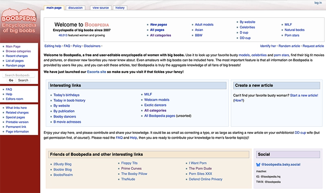Open the Page information link

pyautogui.click(x=17, y=131)
